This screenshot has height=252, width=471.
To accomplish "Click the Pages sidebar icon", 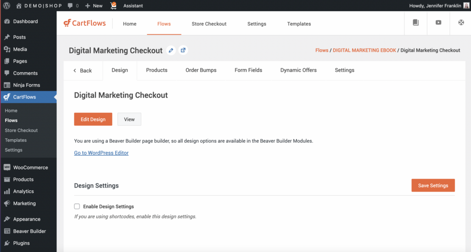I will pos(7,61).
